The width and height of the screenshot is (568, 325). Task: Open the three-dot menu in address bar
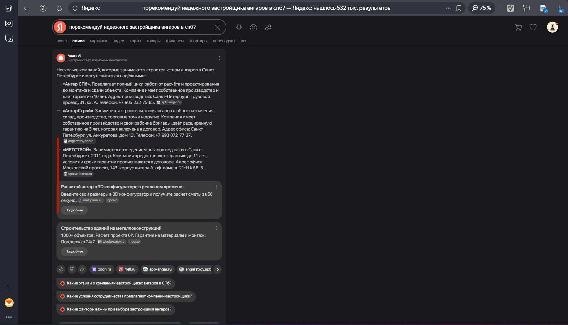[x=448, y=8]
